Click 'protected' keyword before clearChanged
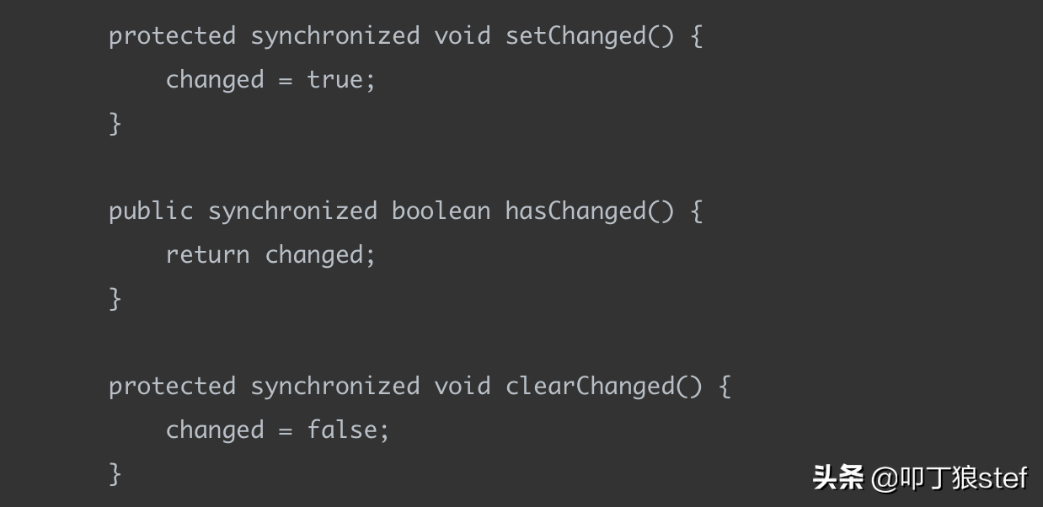 pos(172,387)
